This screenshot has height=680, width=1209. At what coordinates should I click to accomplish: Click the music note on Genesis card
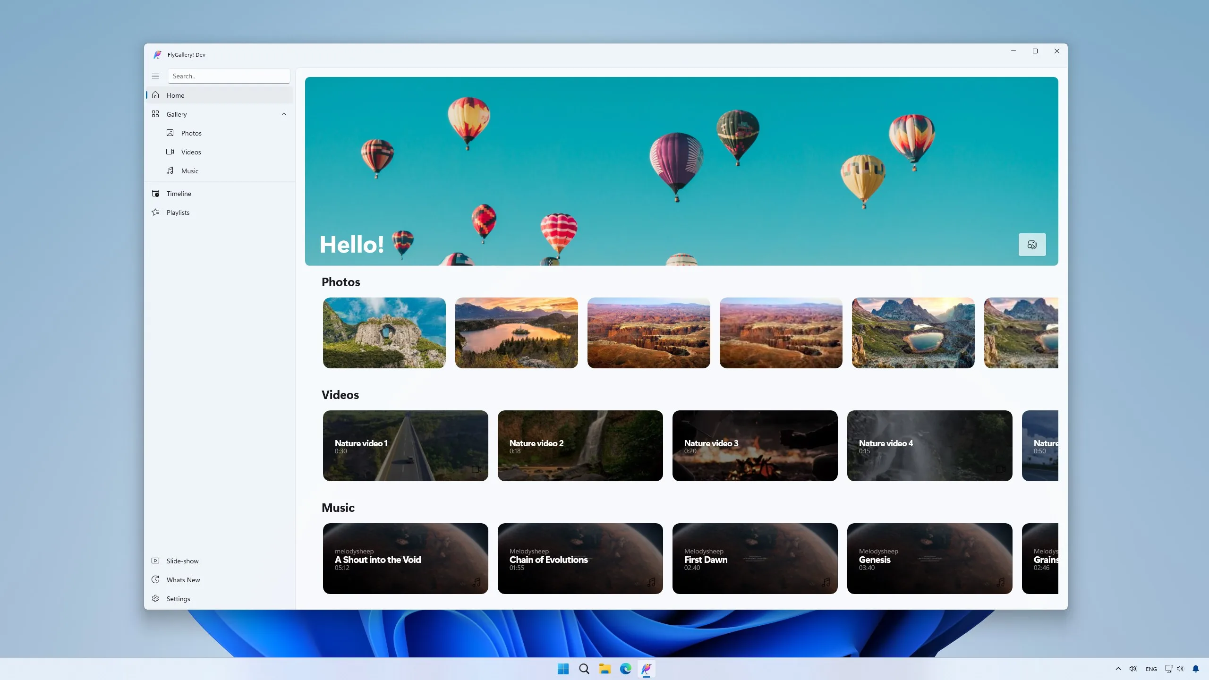coord(1001,582)
